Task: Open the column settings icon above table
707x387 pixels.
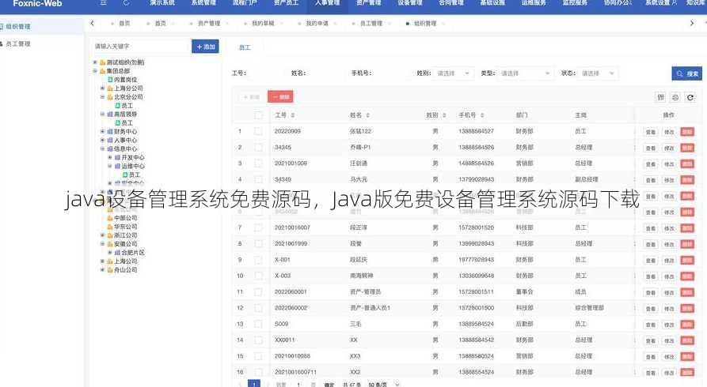Action: [x=660, y=97]
